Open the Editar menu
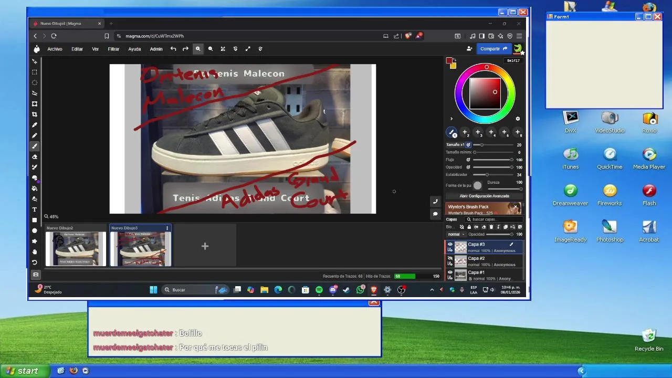 point(77,49)
